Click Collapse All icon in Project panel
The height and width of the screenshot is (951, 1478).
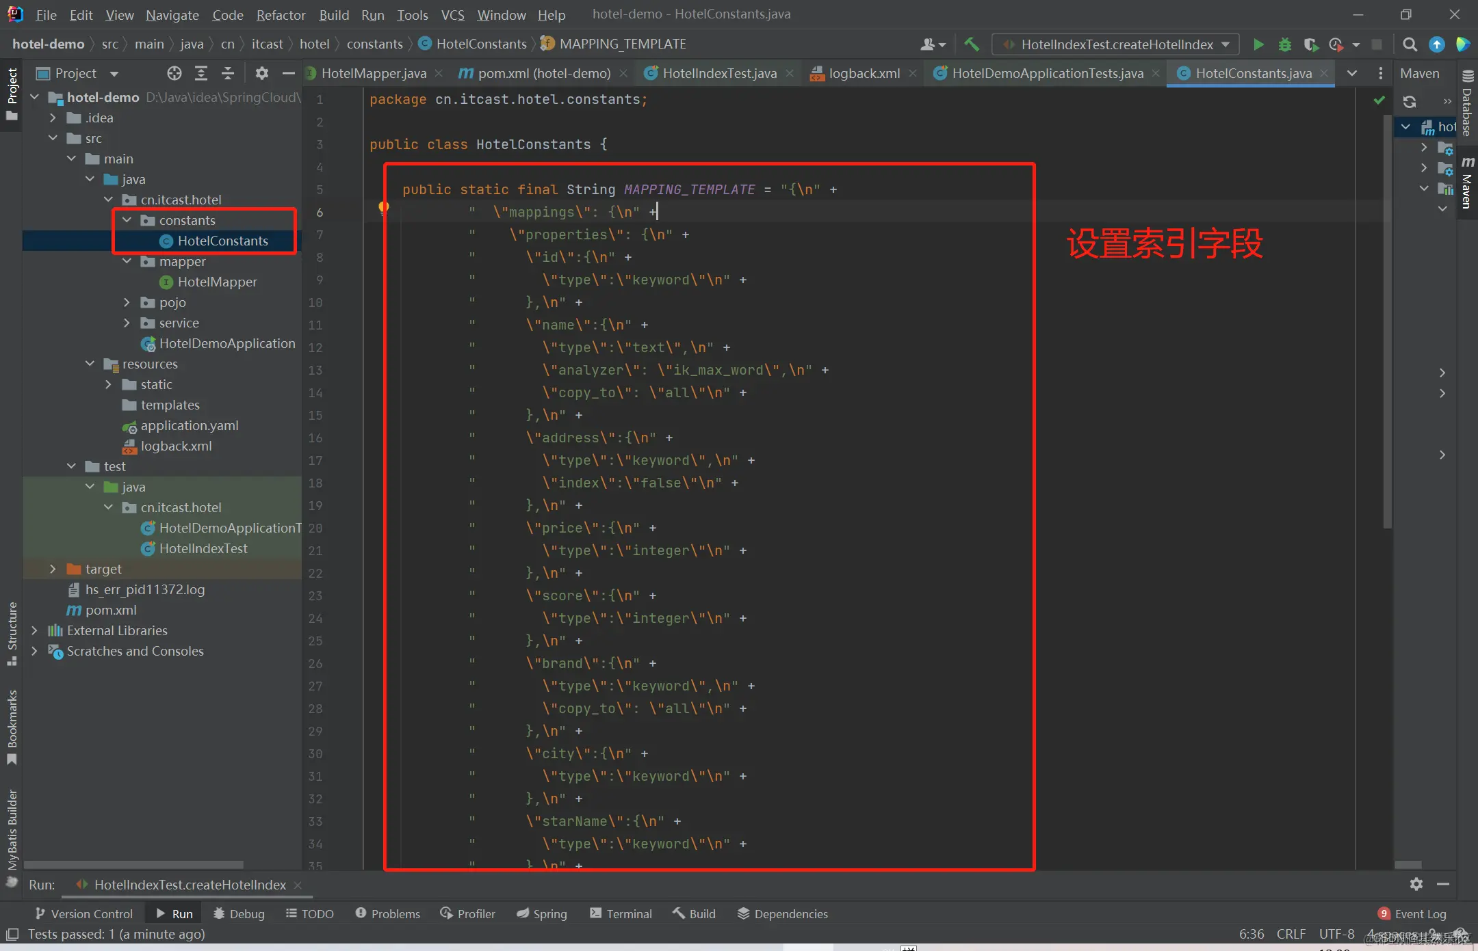click(228, 73)
